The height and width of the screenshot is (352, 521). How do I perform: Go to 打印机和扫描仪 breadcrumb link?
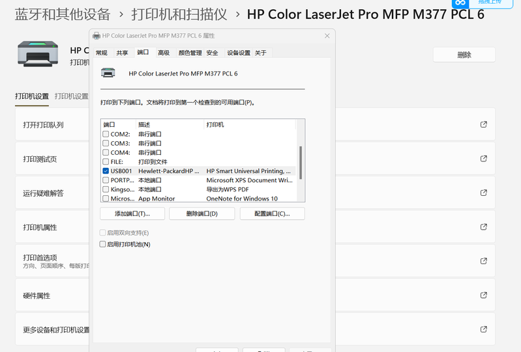pyautogui.click(x=179, y=14)
